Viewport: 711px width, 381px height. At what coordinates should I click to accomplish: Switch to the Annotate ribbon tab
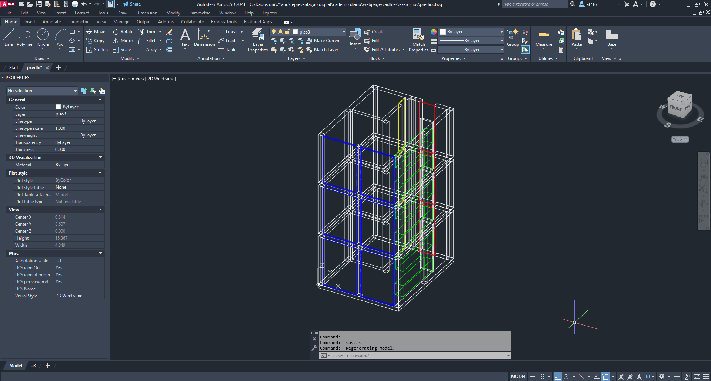point(51,22)
